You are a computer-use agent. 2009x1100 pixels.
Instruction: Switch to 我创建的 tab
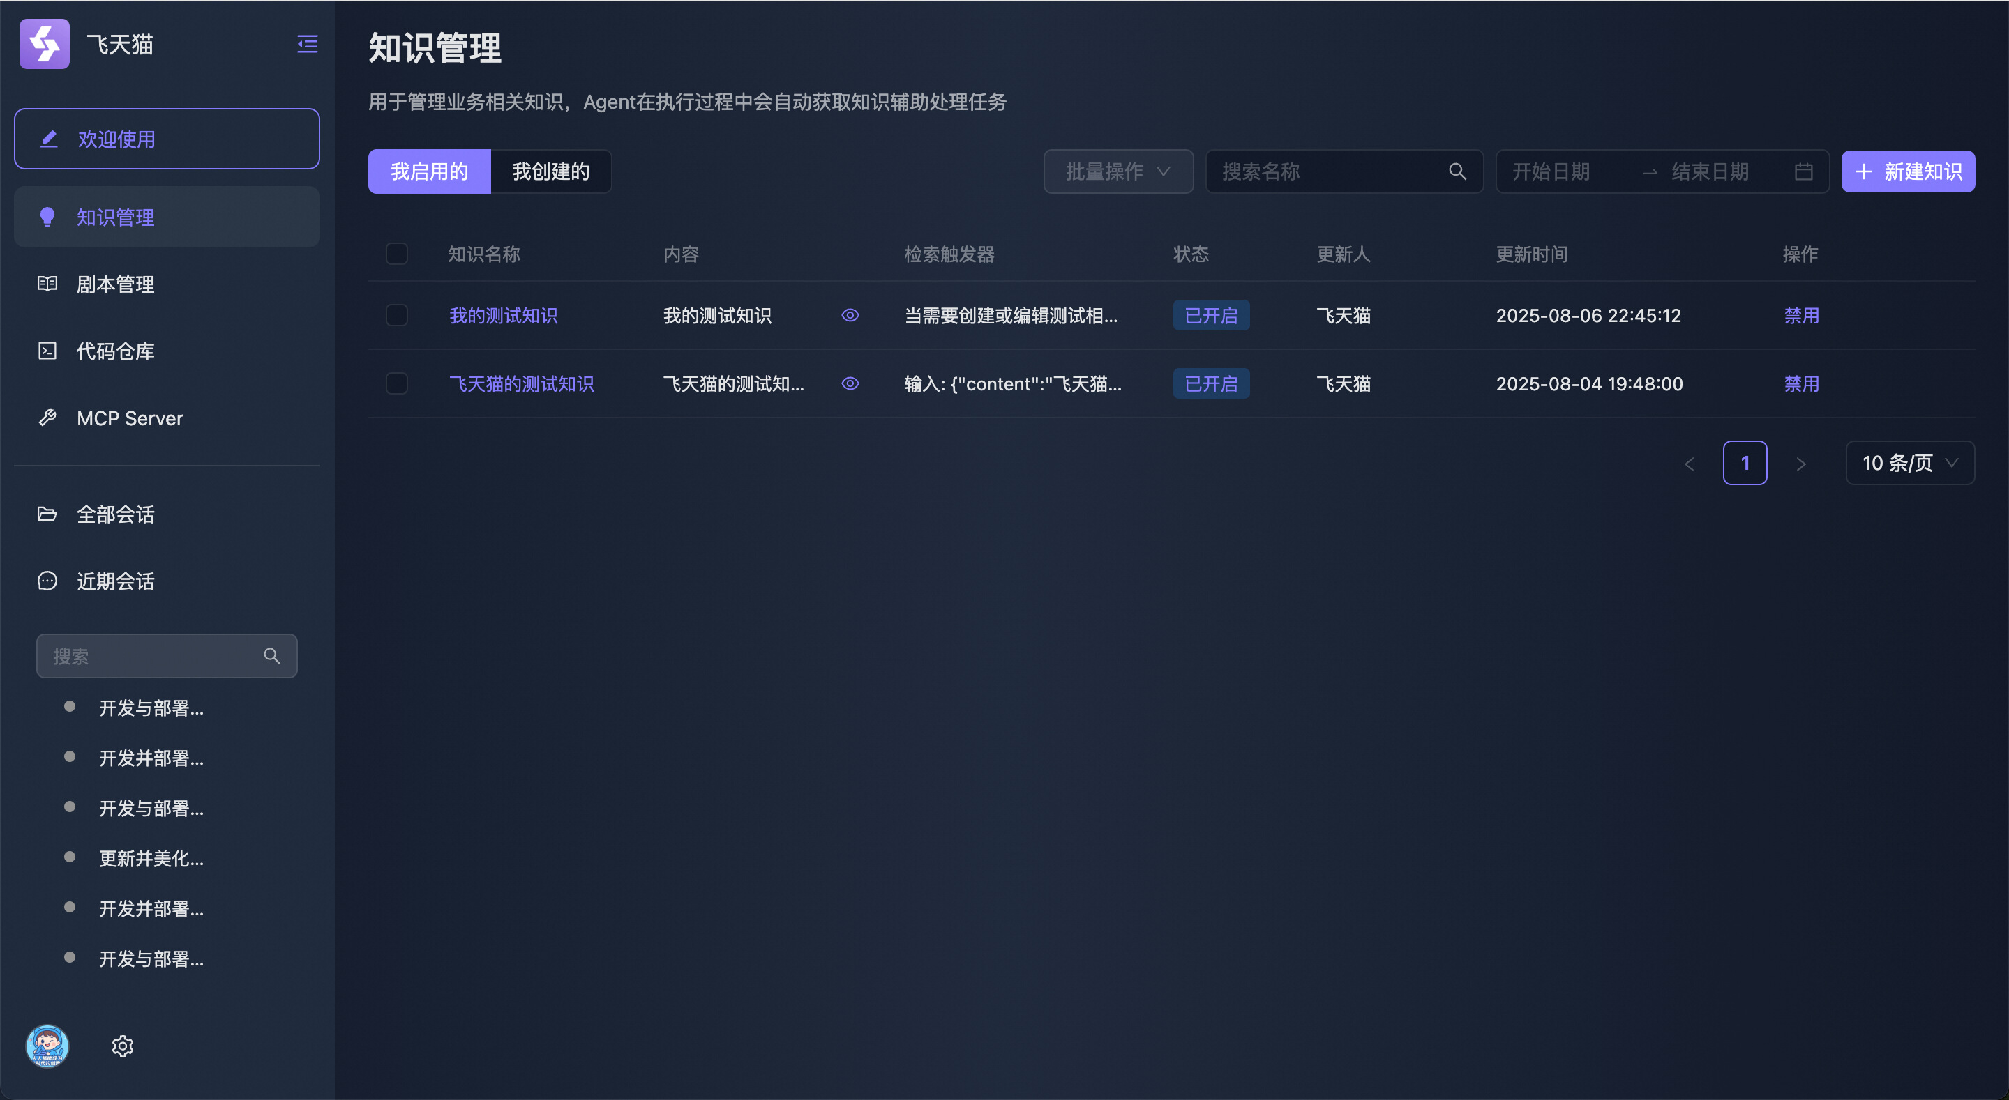click(550, 171)
